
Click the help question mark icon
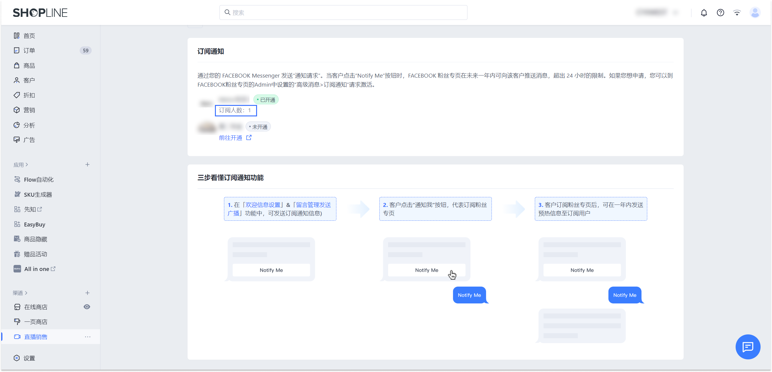click(720, 12)
